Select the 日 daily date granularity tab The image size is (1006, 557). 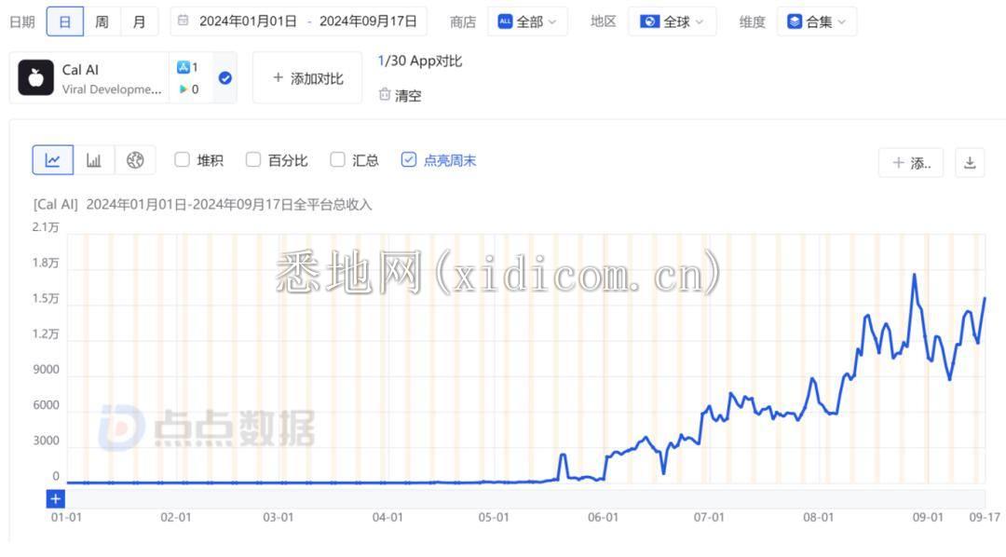[x=65, y=21]
